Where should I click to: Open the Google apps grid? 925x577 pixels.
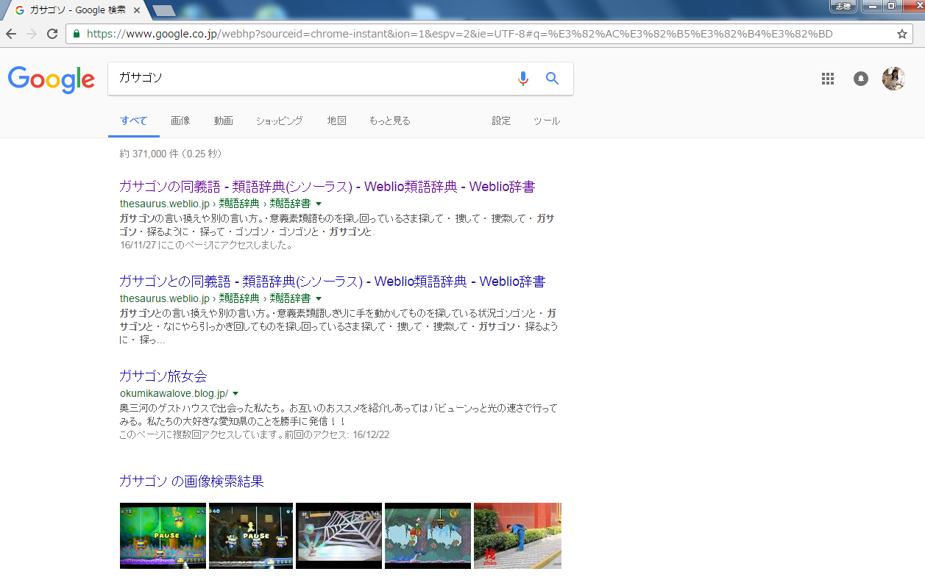(x=828, y=79)
